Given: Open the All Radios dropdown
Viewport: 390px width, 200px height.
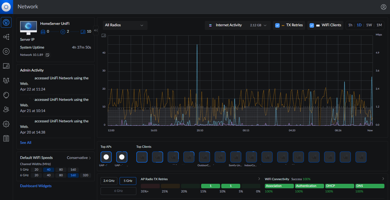Looking at the screenshot, I should click(125, 25).
